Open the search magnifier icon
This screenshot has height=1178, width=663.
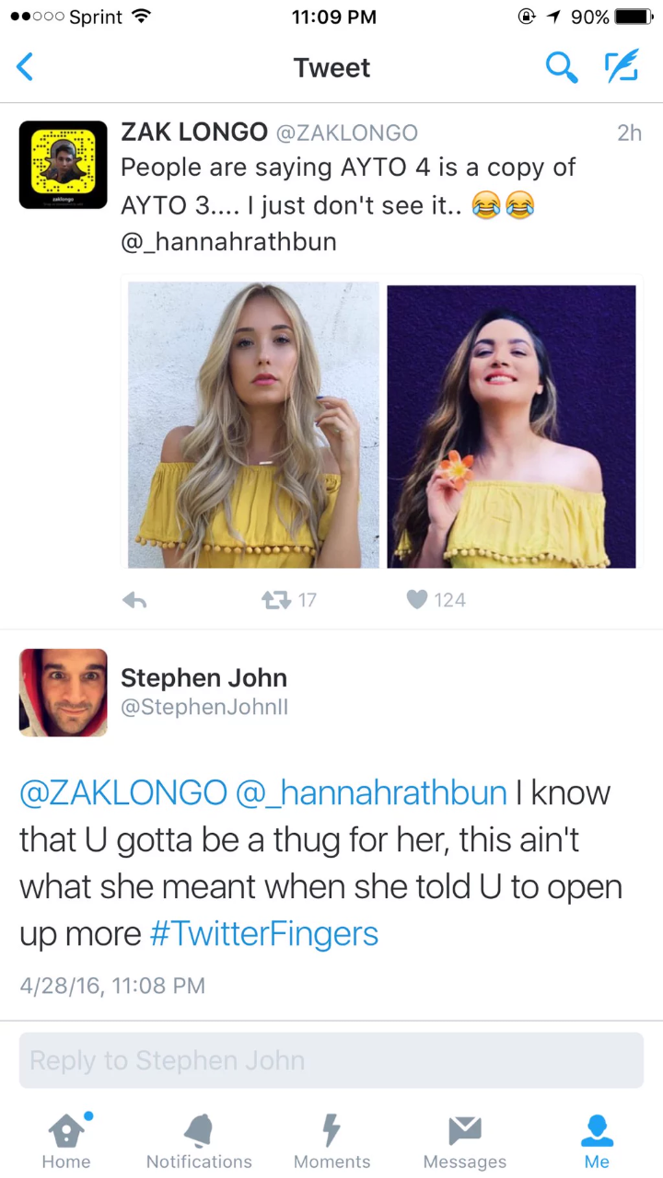coord(561,66)
